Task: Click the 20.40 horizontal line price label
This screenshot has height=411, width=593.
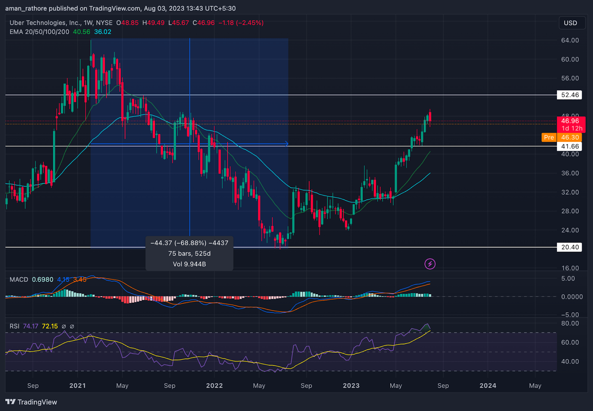Action: pyautogui.click(x=570, y=247)
